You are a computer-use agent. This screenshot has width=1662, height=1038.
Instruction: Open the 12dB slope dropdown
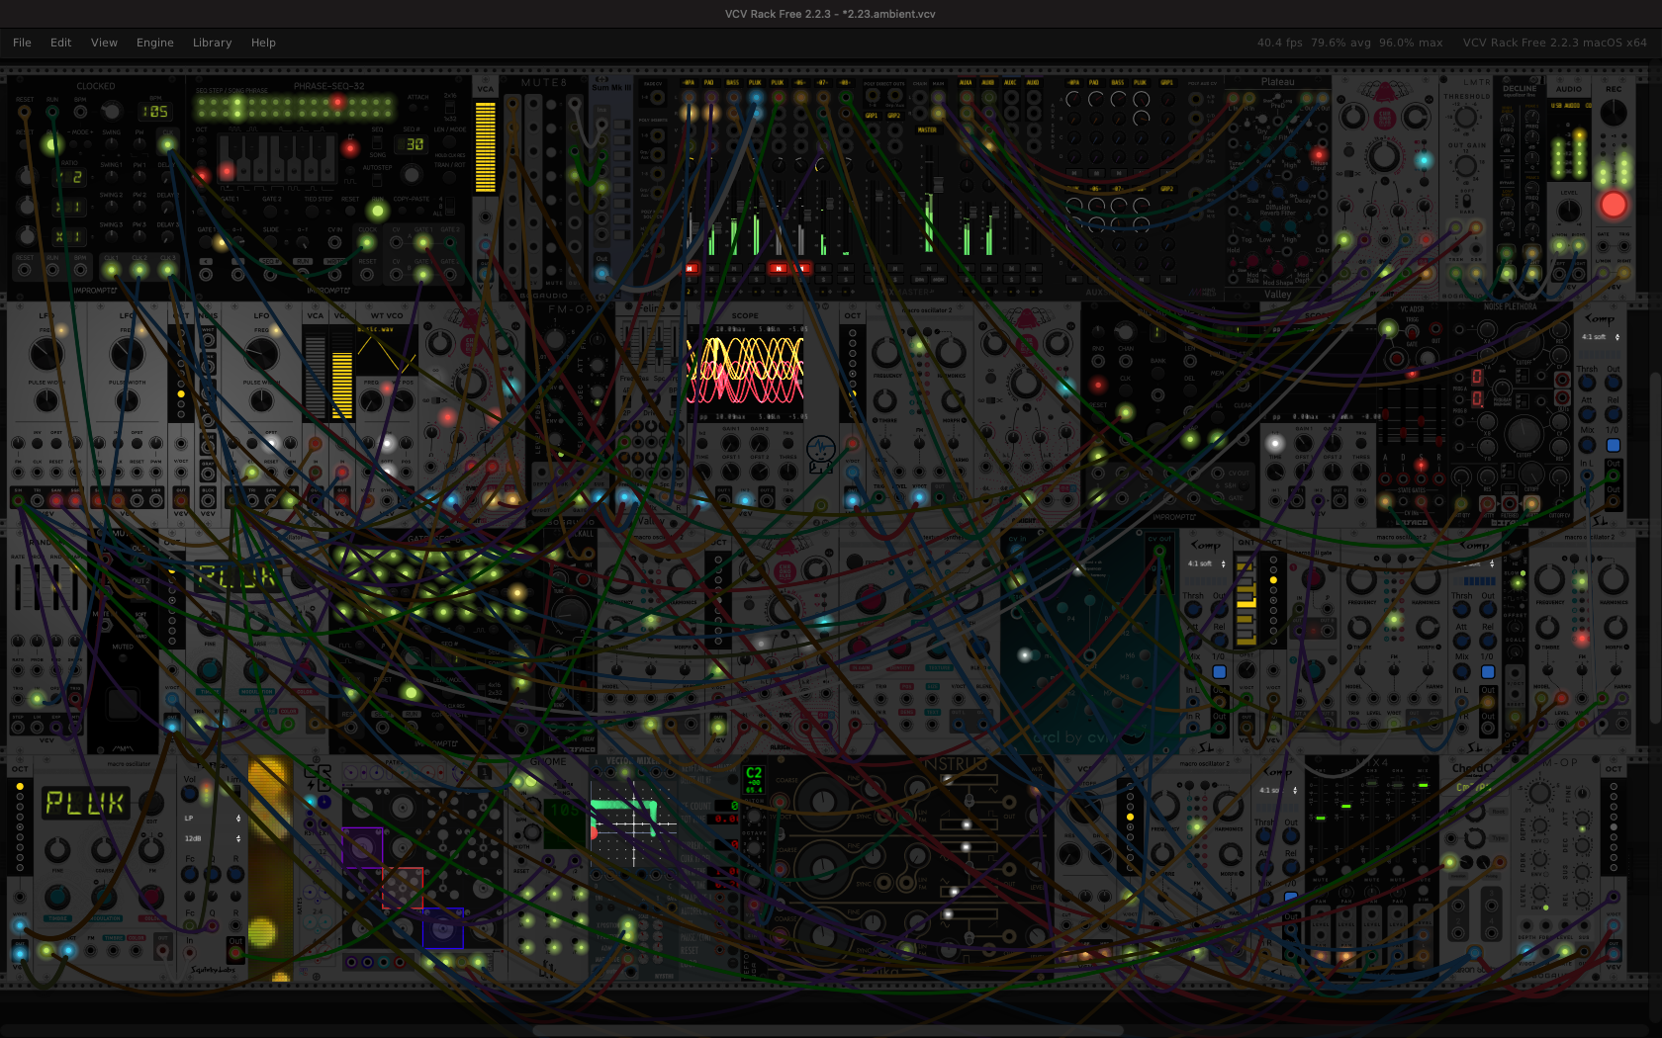pos(212,838)
